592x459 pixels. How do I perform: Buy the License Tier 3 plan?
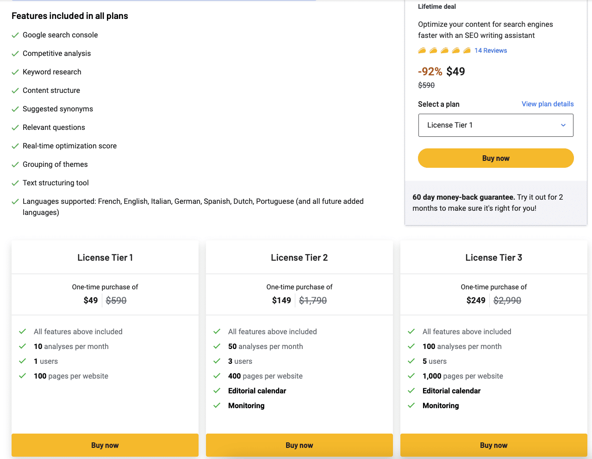click(x=494, y=445)
